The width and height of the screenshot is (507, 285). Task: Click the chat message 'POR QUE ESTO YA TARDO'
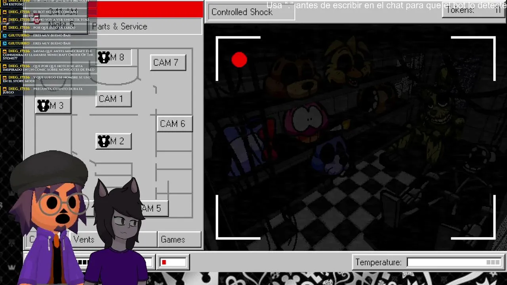(54, 28)
